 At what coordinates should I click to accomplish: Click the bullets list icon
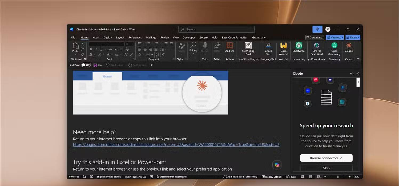pyautogui.click(x=139, y=44)
